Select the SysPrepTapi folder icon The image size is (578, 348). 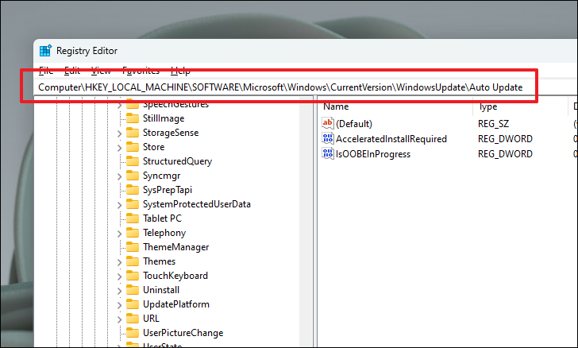[133, 190]
